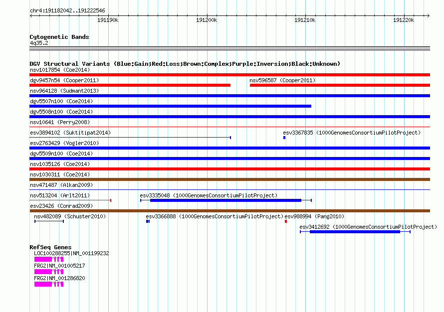The width and height of the screenshot is (444, 312).
Task: Click the esv3894102 (Suktitipat2014) label
Action: pos(70,133)
